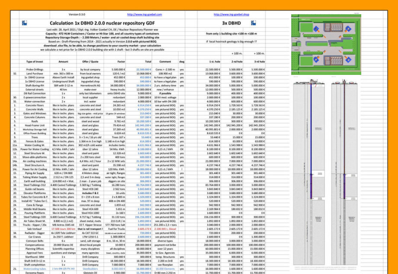Screen dimensions: 398x274
Task: Select the 'Total' column header cell
Action: (x=148, y=62)
